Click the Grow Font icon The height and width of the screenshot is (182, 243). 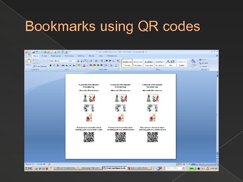point(78,61)
